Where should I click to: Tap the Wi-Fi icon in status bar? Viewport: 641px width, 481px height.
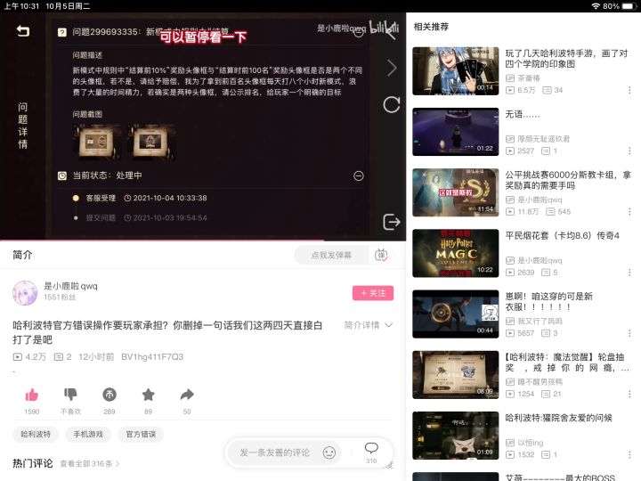pos(596,6)
